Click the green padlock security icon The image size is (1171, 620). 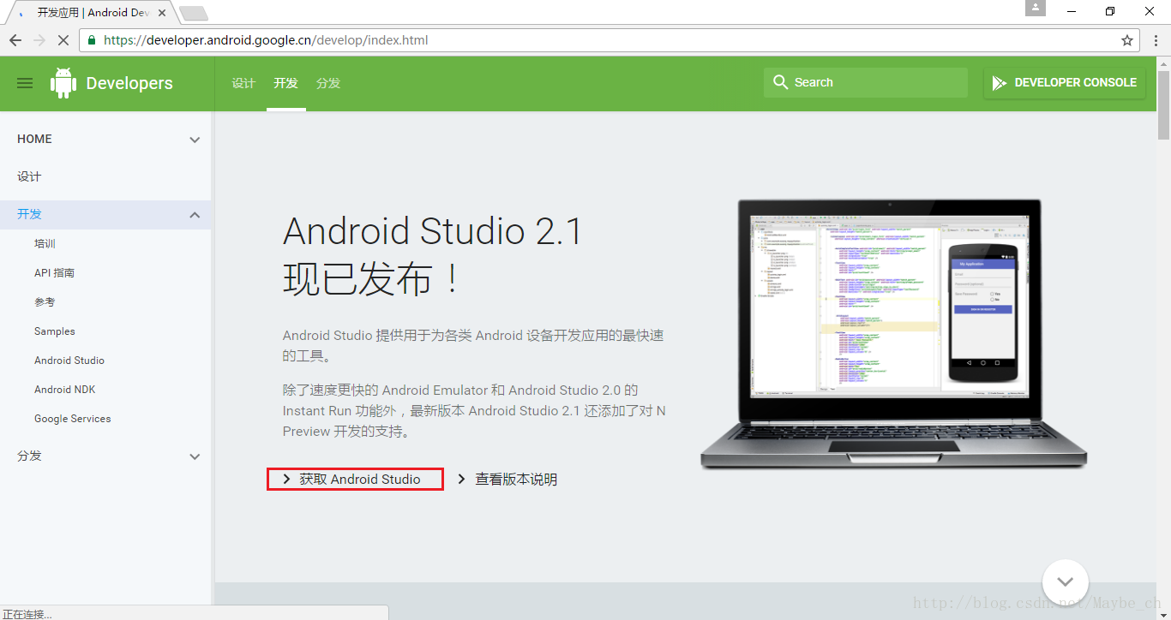coord(93,40)
